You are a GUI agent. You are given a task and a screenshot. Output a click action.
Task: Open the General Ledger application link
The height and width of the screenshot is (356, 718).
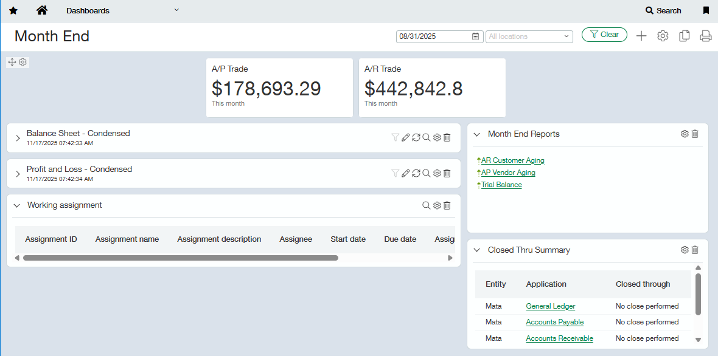[551, 306]
